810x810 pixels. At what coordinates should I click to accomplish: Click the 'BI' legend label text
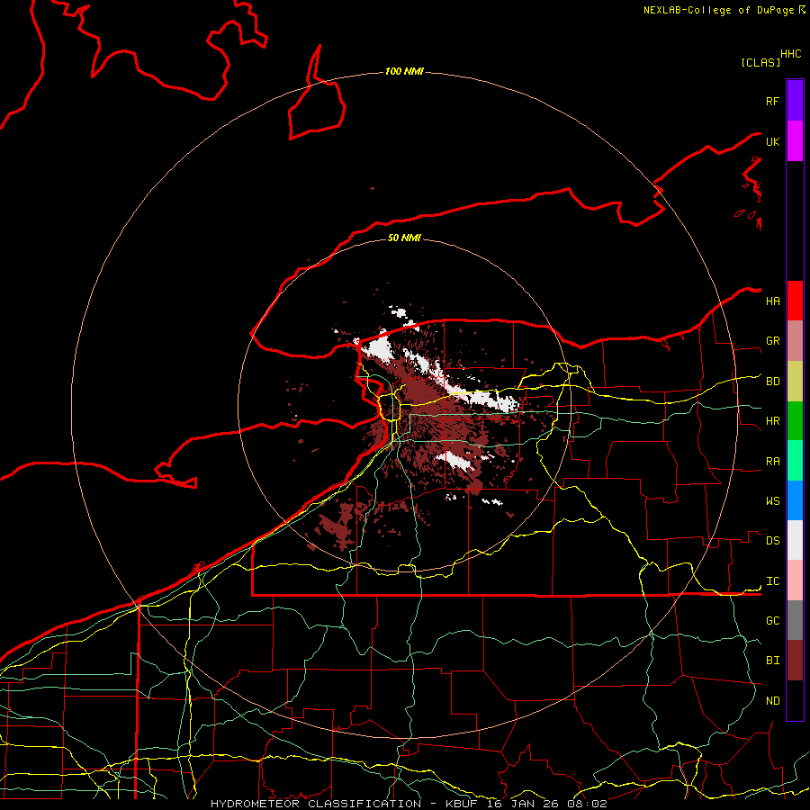(x=772, y=661)
